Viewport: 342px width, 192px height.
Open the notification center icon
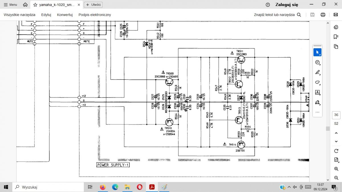334,187
